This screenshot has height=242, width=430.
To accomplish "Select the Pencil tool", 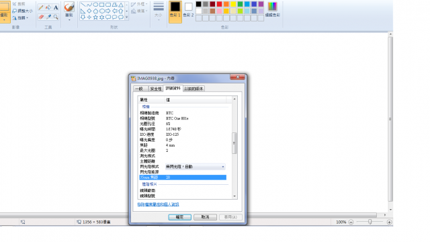I will (x=41, y=7).
